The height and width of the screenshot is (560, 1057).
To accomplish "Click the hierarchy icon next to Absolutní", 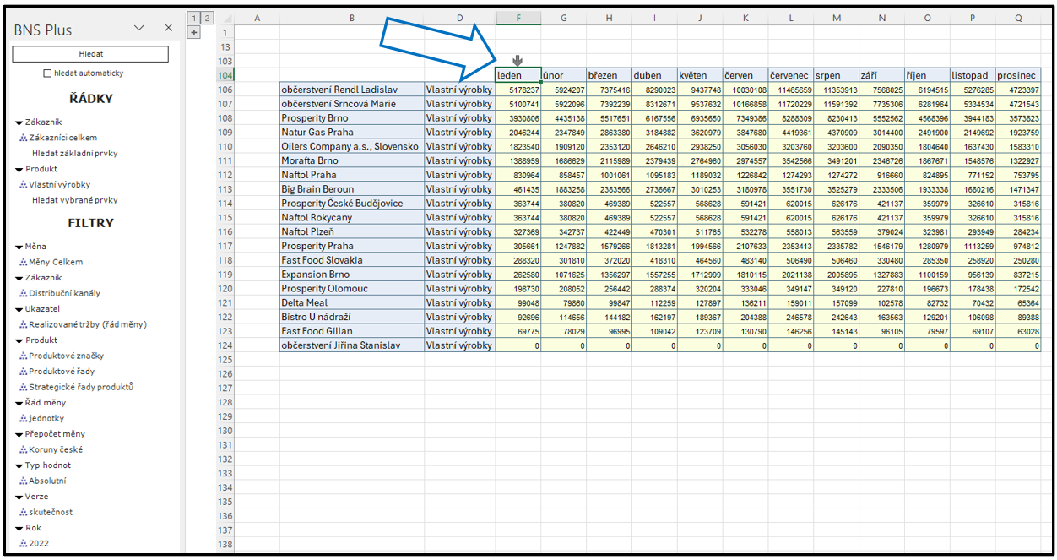I will pyautogui.click(x=24, y=481).
